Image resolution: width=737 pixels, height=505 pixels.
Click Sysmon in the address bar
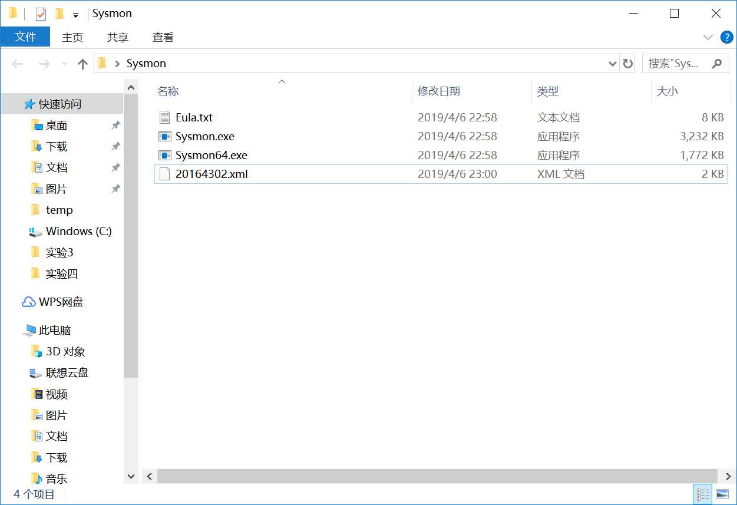pyautogui.click(x=146, y=64)
